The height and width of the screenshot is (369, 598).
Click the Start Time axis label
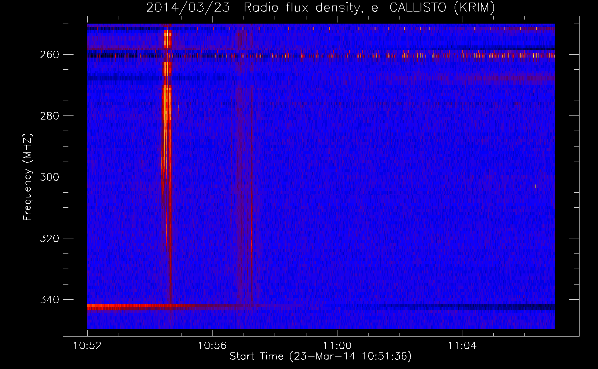click(x=320, y=356)
